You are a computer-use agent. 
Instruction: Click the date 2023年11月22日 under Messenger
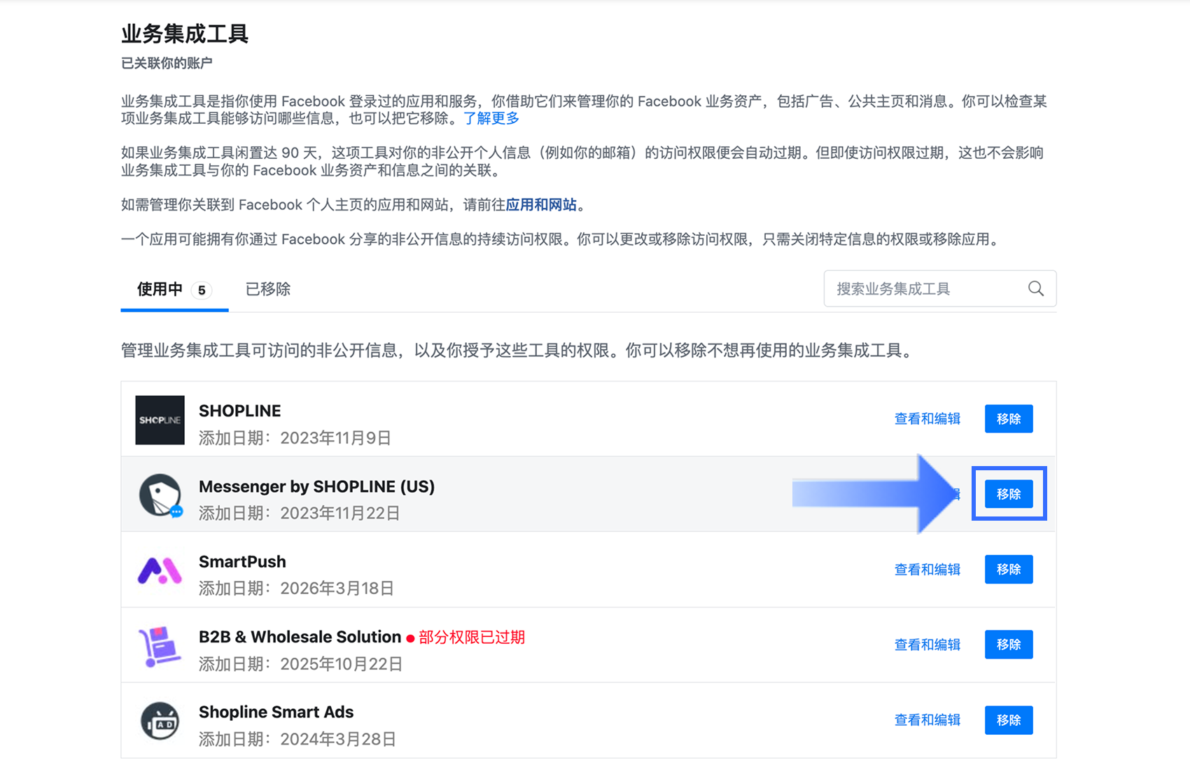coord(339,514)
